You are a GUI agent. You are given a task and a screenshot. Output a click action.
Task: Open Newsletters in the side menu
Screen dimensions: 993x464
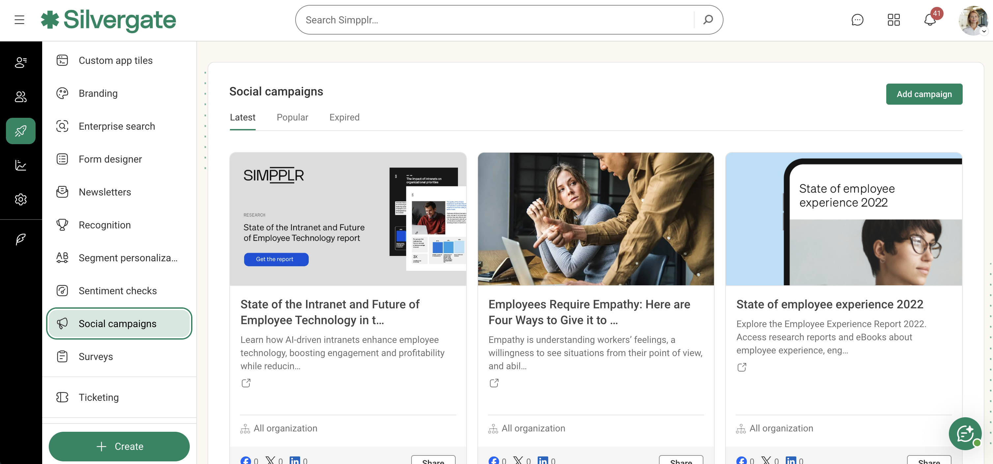(x=105, y=192)
